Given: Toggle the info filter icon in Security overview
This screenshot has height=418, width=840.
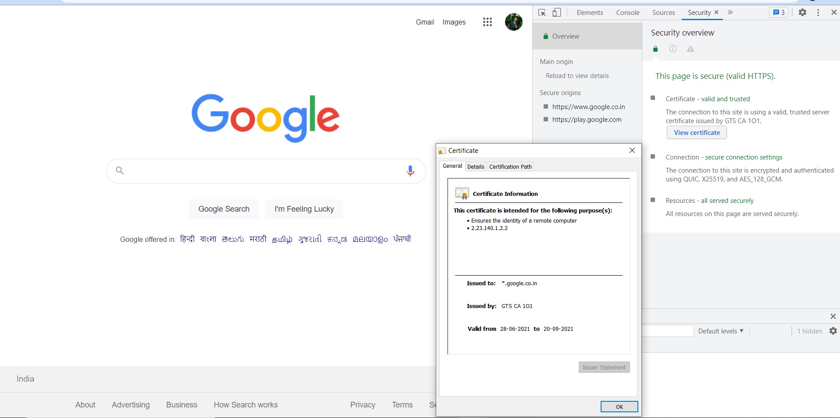Looking at the screenshot, I should pos(673,49).
